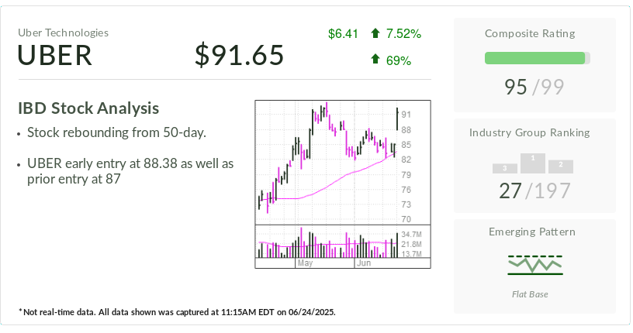Viewport: 633px width, 333px height.
Task: Open the UBER price chart
Action: [342, 162]
